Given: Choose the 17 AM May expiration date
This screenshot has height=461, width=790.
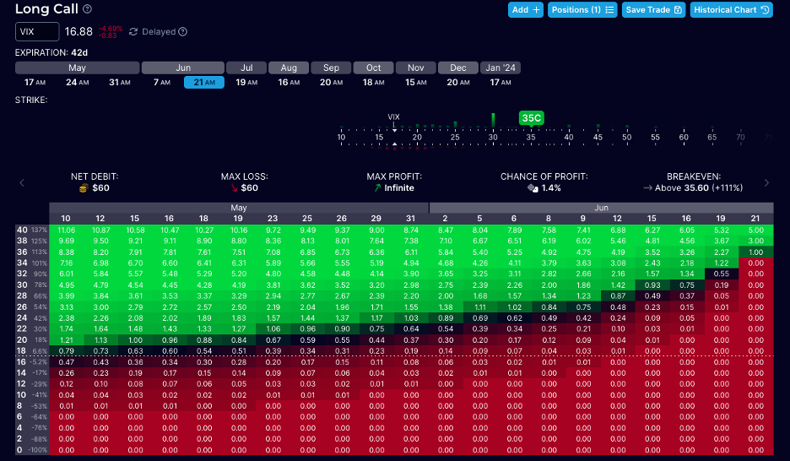Looking at the screenshot, I should click(35, 82).
